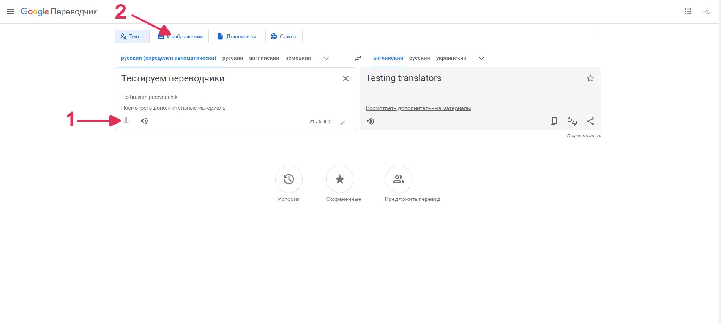
Task: Click the source text Тестируем переводчики
Action: [173, 78]
